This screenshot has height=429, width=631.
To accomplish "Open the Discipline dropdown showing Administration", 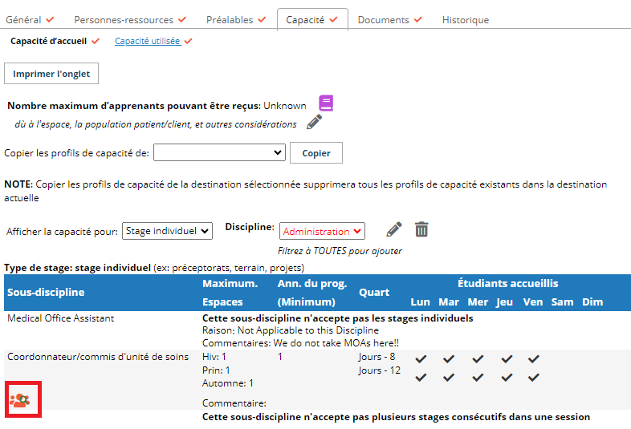I will (322, 231).
